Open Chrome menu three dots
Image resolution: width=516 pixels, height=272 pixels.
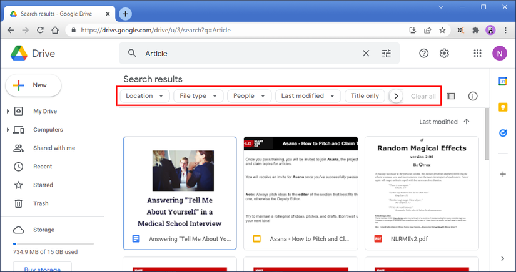pos(505,30)
